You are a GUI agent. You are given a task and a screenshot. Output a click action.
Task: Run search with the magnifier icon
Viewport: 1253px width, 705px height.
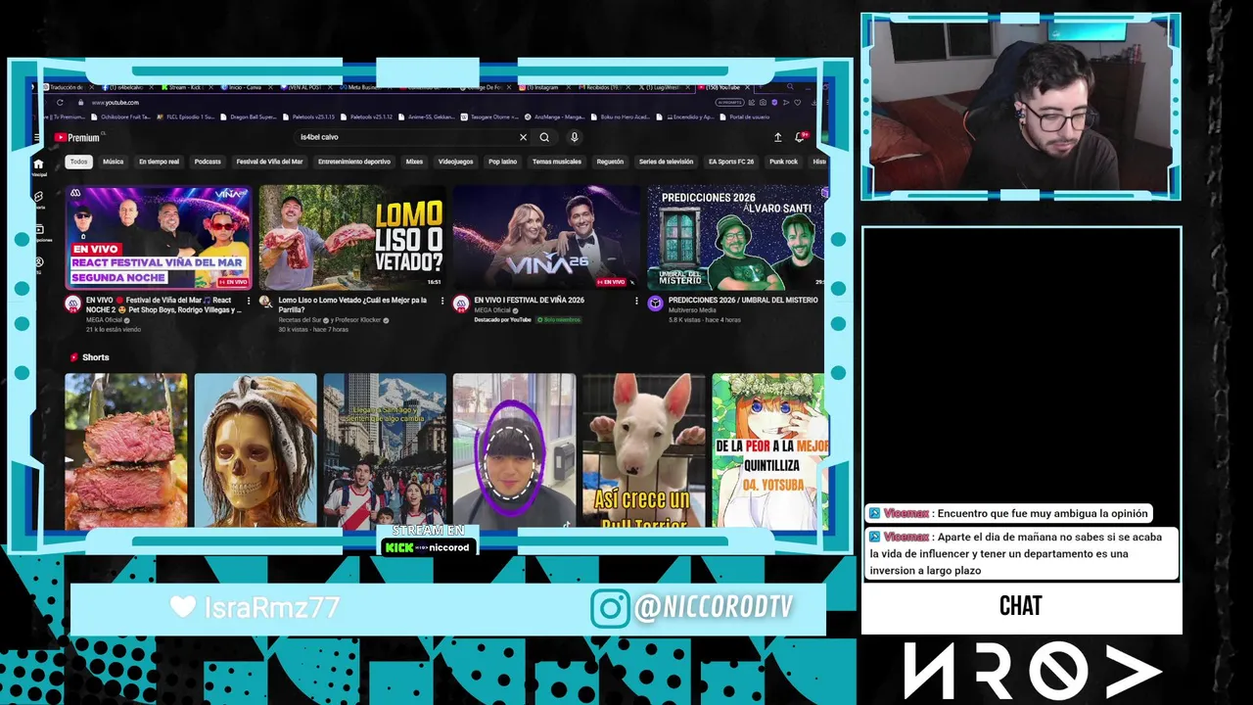click(x=544, y=137)
